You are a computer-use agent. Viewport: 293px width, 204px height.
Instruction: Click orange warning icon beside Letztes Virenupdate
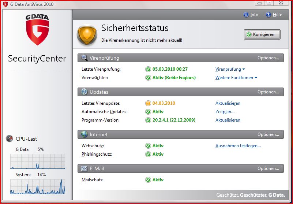click(x=148, y=103)
